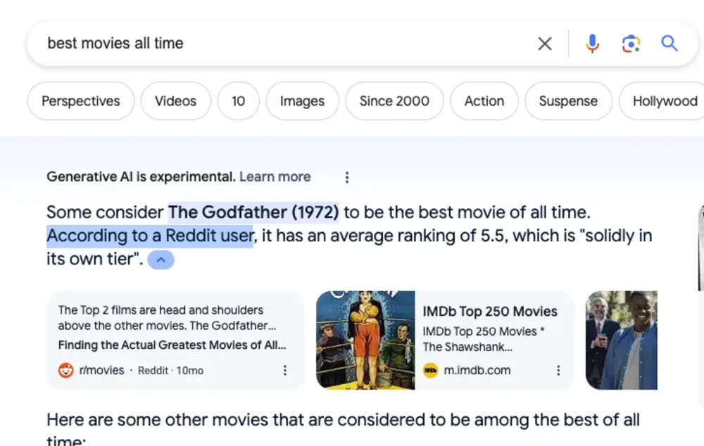Click the thumbnail of the smiling man in blue jacket

622,340
